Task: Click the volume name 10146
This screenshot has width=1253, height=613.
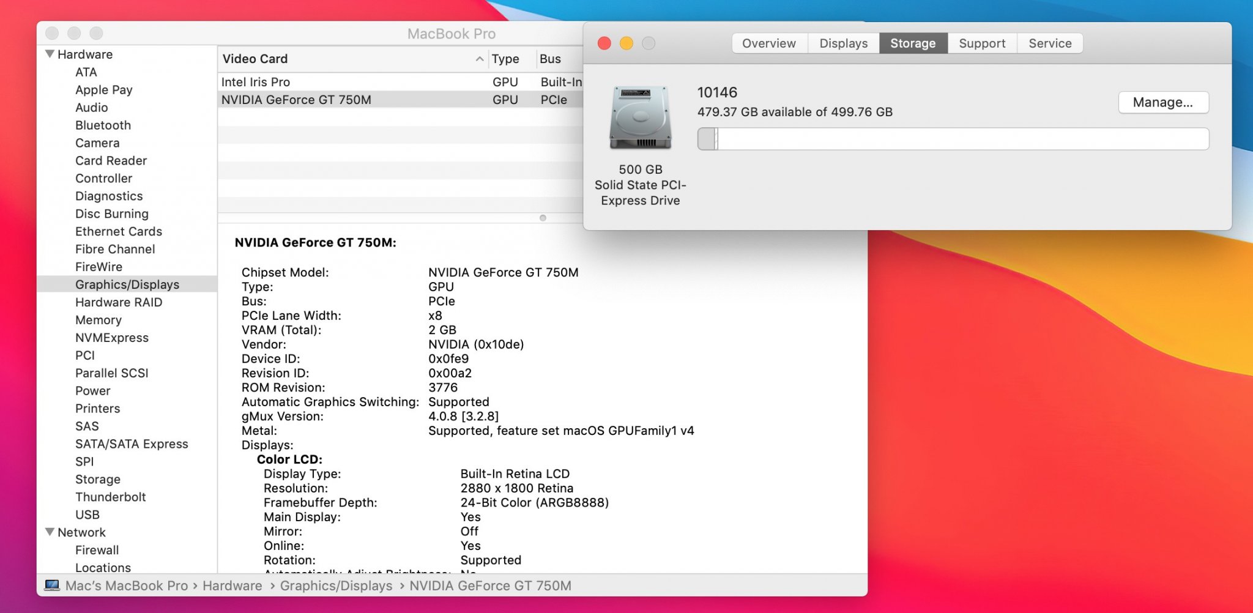Action: (717, 92)
